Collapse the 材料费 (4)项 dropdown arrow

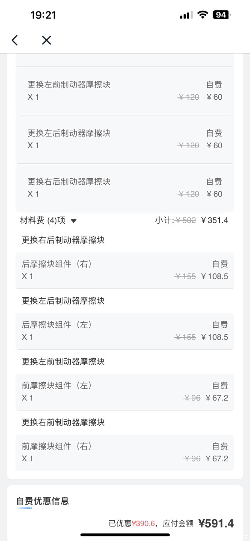click(x=74, y=221)
